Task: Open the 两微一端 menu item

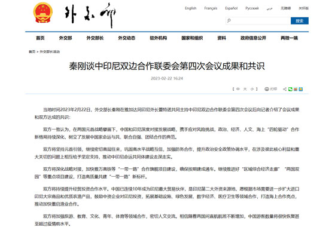Action: [x=289, y=38]
